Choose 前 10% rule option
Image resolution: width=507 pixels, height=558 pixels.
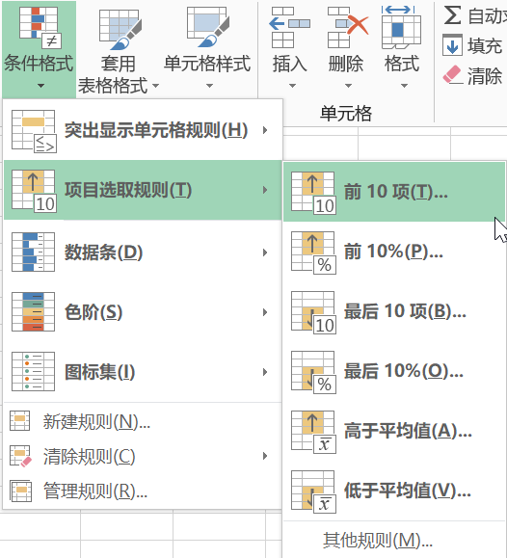click(x=394, y=252)
